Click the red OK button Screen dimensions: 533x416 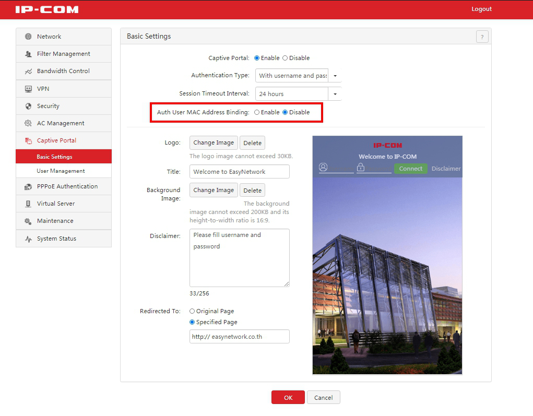(288, 397)
